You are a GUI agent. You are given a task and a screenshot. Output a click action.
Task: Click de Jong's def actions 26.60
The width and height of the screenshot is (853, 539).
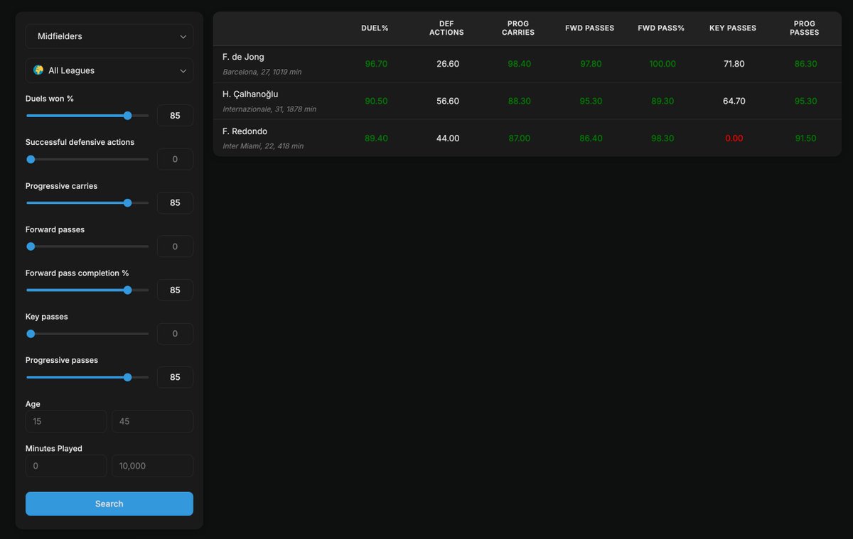(448, 64)
